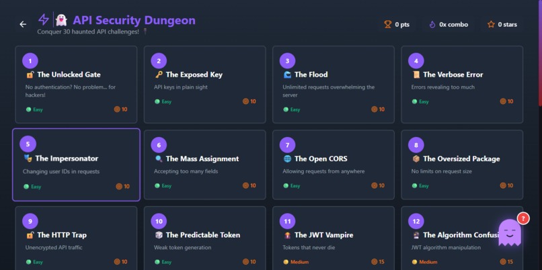Click the Easy label on The Unlocked Gate

(x=38, y=109)
